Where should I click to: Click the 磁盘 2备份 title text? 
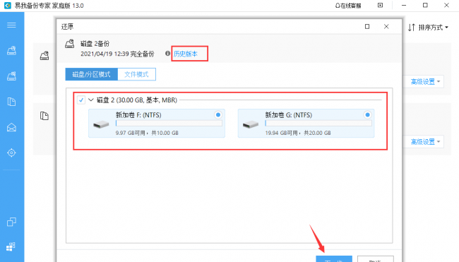coord(95,44)
